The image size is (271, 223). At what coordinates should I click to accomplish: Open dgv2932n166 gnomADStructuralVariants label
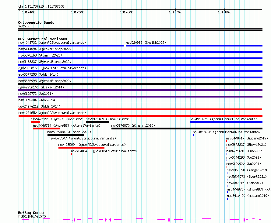pyautogui.click(x=53, y=68)
